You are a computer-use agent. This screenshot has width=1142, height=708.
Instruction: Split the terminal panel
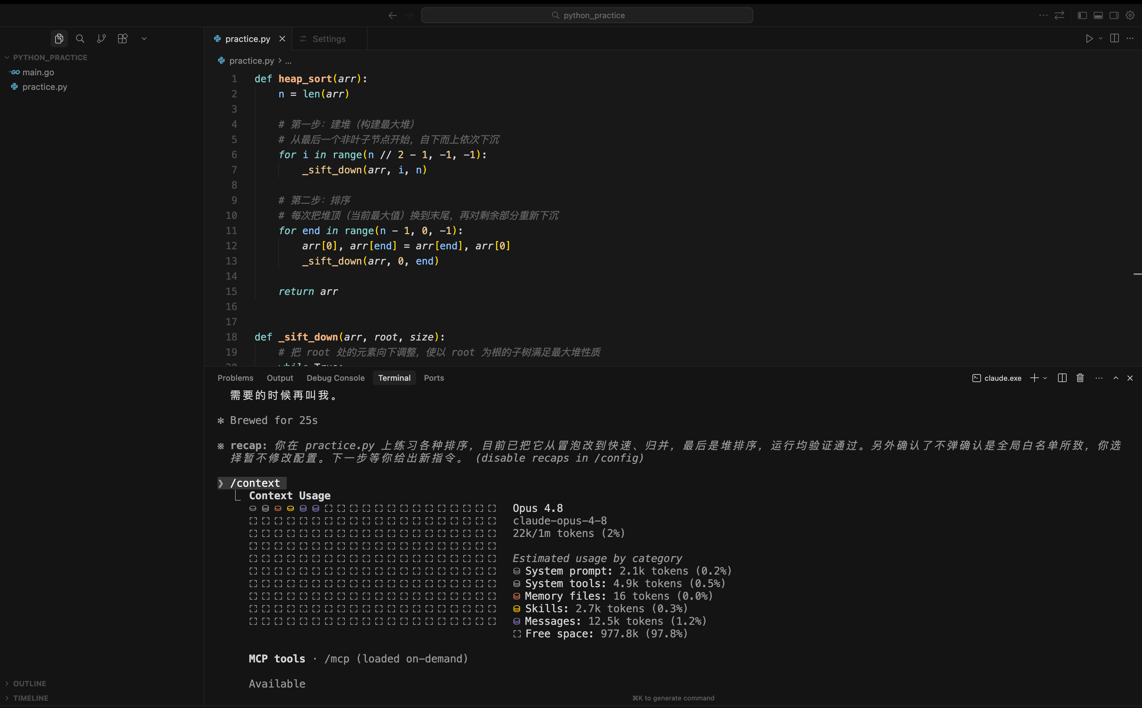click(x=1062, y=378)
